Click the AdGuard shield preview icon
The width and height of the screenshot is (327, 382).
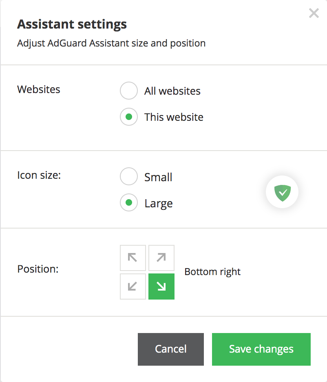[282, 192]
